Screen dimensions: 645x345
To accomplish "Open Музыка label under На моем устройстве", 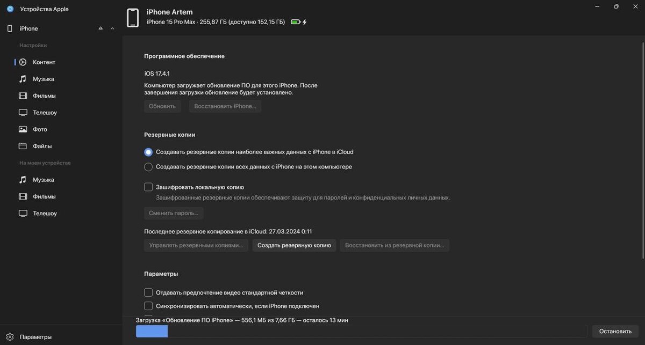I will point(44,180).
